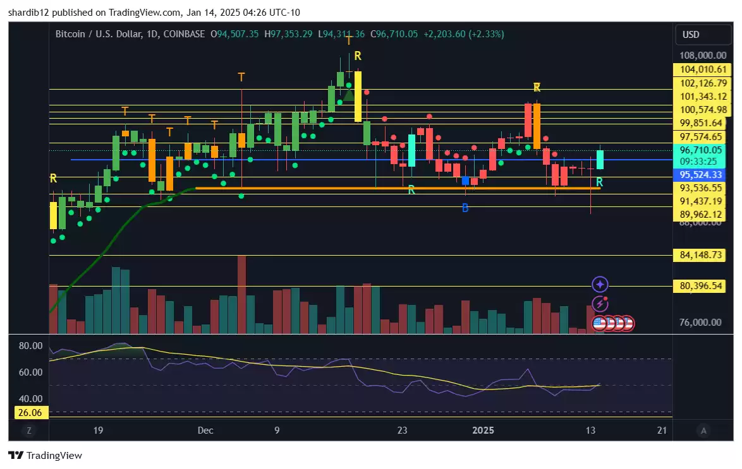The height and width of the screenshot is (469, 742).
Task: Click the thick orange horizontal support line
Action: tap(398, 188)
